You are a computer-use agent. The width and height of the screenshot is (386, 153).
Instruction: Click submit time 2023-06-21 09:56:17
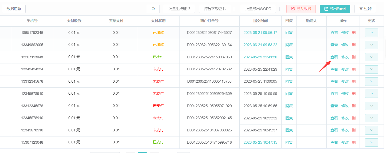(x=260, y=33)
